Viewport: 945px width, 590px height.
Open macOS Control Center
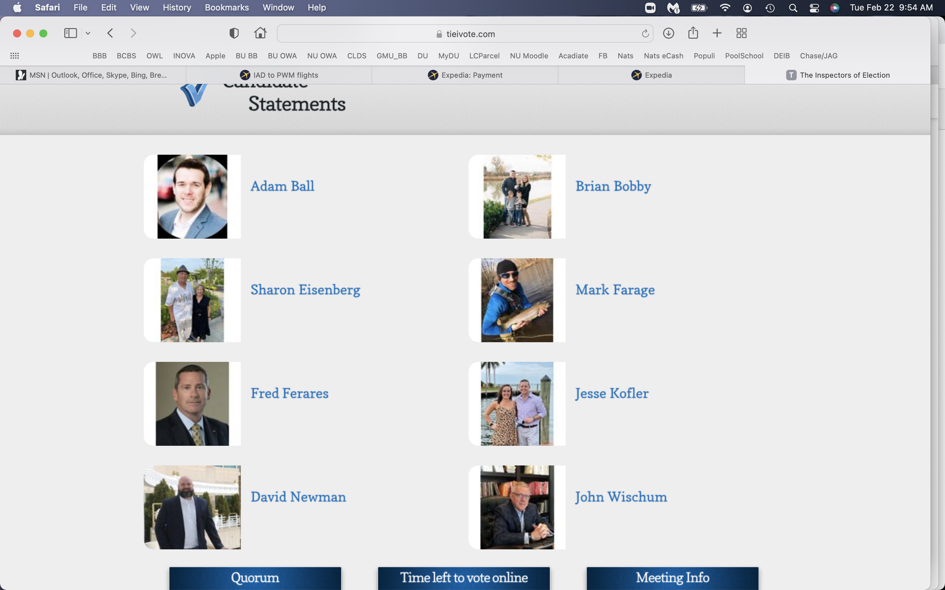click(814, 8)
